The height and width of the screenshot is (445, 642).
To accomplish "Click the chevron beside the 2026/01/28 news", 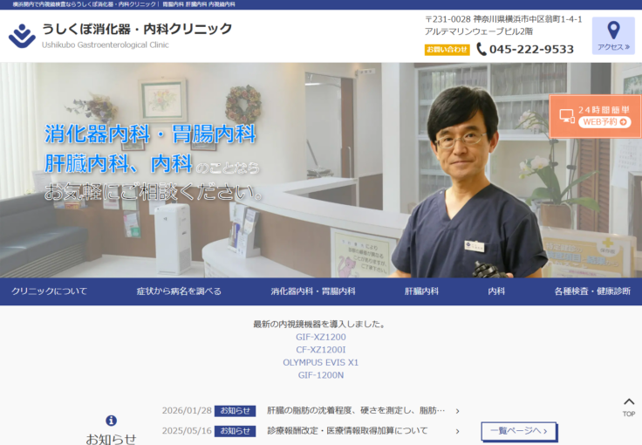I will pos(457,411).
